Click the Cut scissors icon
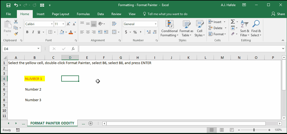This screenshot has height=134, width=287. (x=16, y=22)
